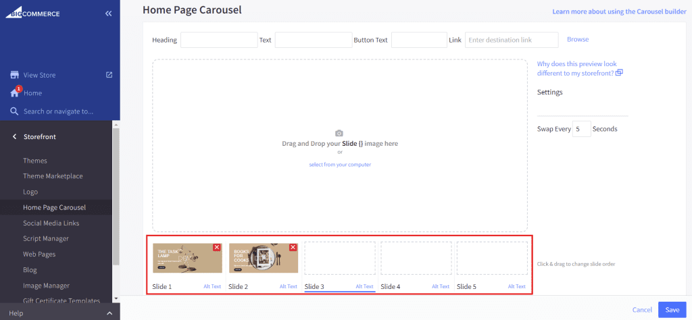The height and width of the screenshot is (320, 692).
Task: Click Alt Text for Slide 4
Action: (441, 286)
